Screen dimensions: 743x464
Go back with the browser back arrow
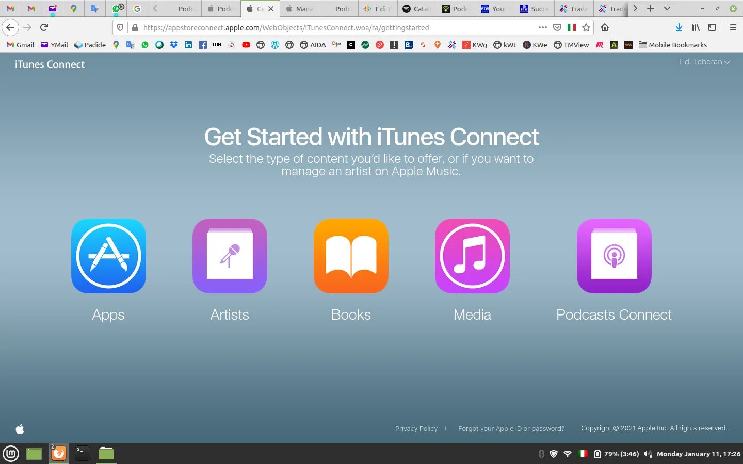[x=10, y=27]
